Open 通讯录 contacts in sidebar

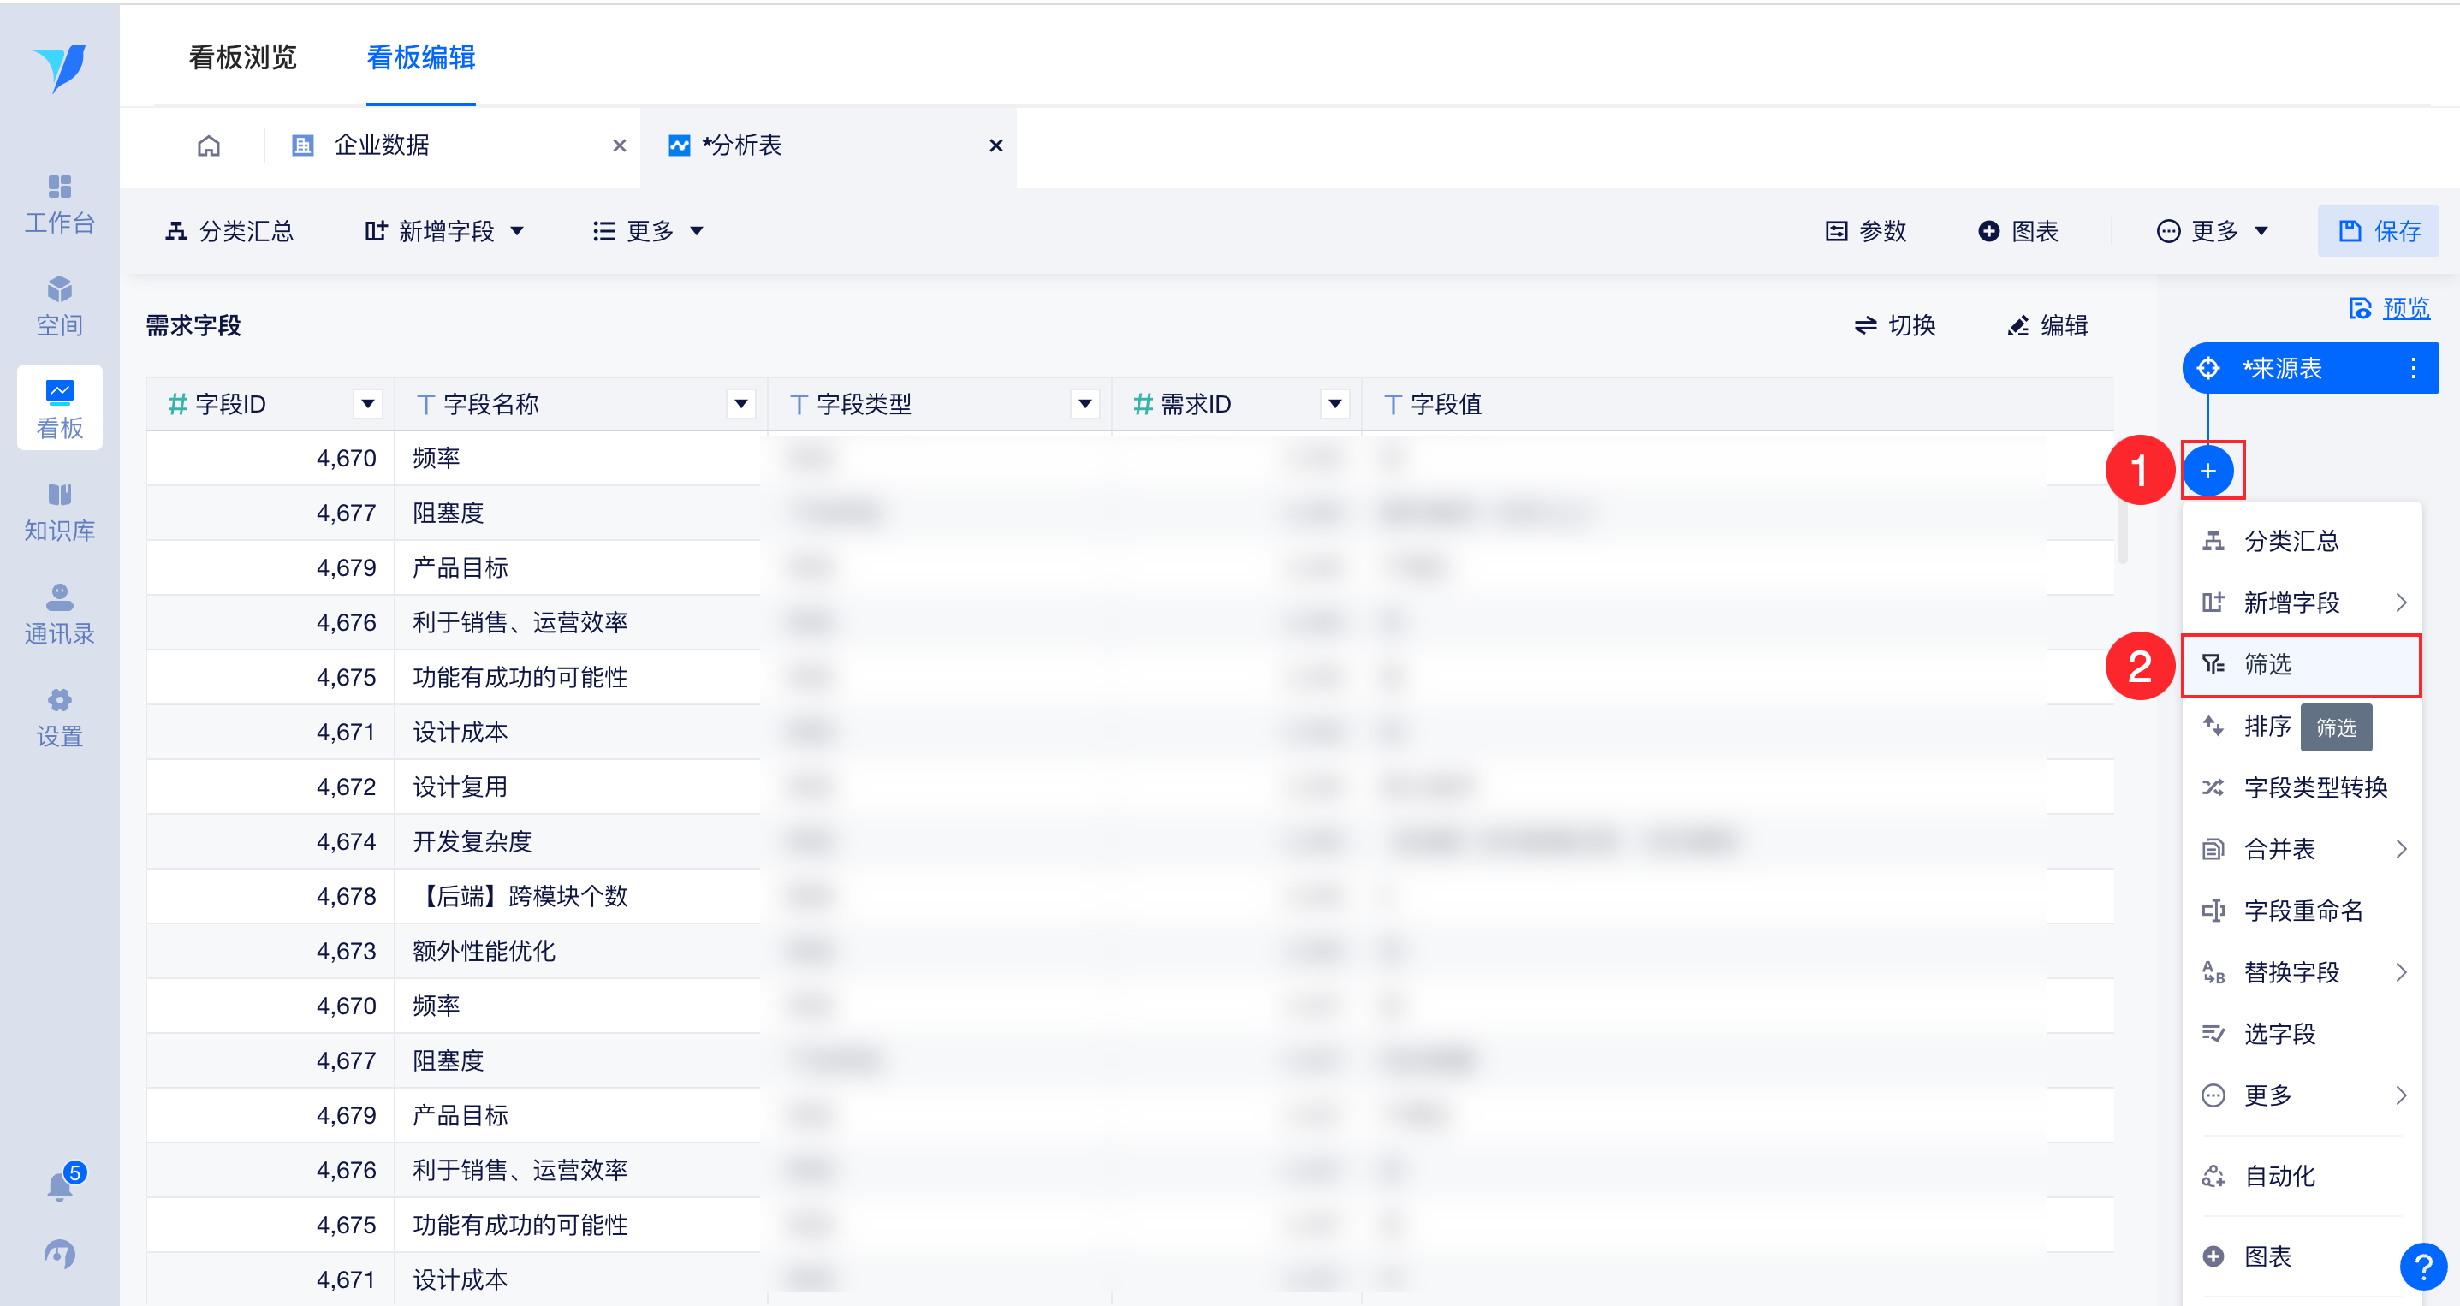tap(59, 614)
